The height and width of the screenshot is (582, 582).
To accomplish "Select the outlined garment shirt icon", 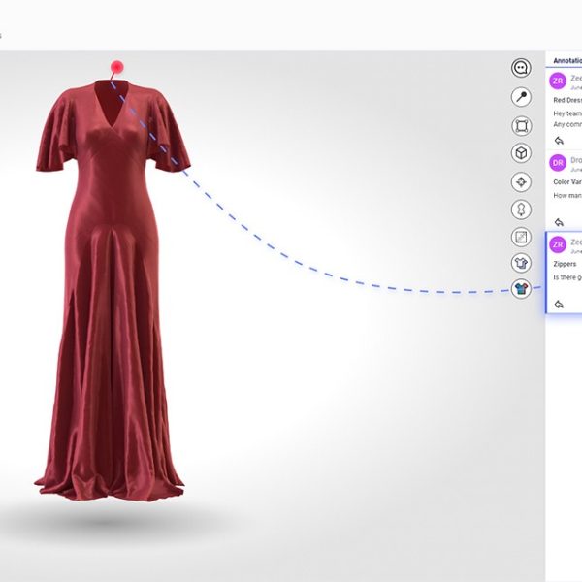I will (x=522, y=262).
